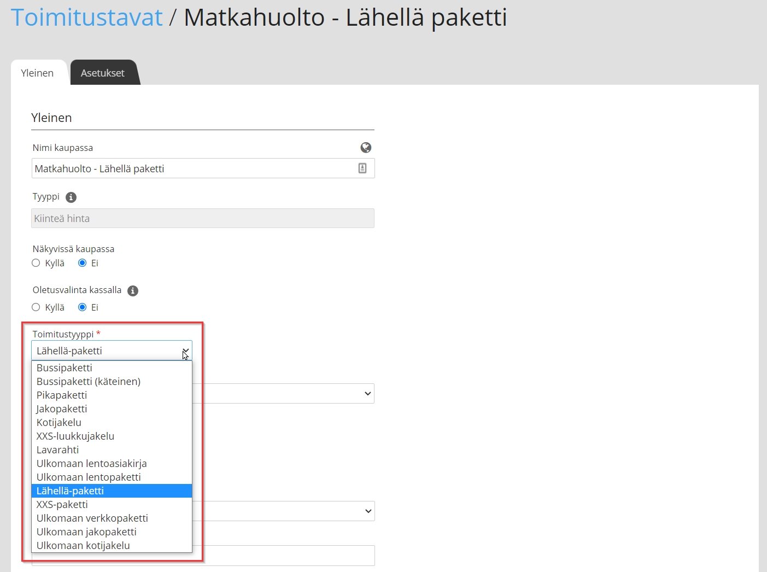The width and height of the screenshot is (767, 572).
Task: Choose XXS-luukkujakelu delivery type
Action: pos(112,436)
